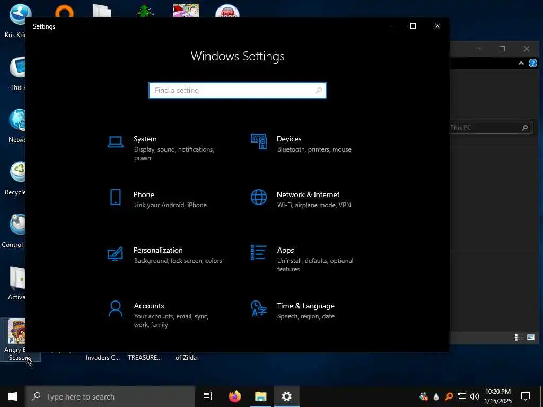The image size is (543, 407).
Task: Open the Action Center notification icon
Action: [x=526, y=396]
